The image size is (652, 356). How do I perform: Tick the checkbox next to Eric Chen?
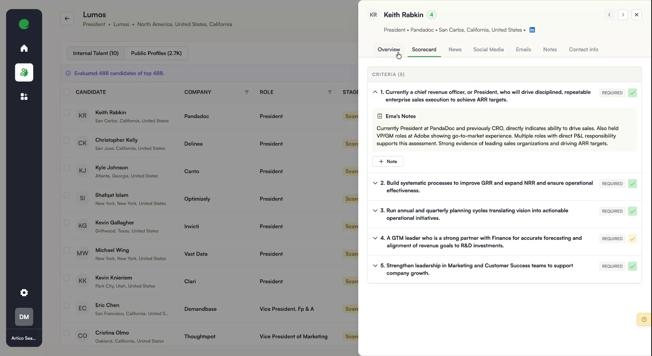[x=67, y=305]
